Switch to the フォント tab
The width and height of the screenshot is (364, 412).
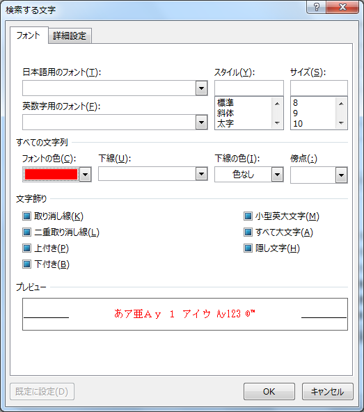(29, 35)
